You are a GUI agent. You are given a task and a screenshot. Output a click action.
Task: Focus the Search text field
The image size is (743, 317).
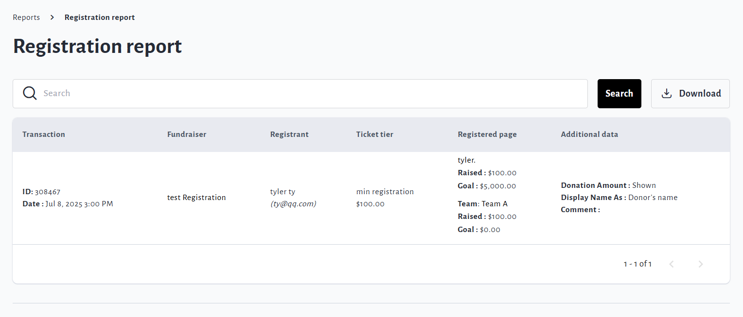(311, 94)
